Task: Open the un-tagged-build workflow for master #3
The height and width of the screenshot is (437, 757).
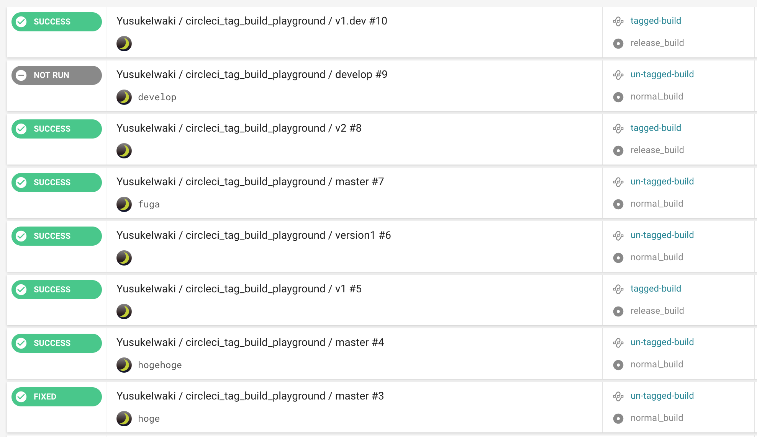Action: pos(662,396)
